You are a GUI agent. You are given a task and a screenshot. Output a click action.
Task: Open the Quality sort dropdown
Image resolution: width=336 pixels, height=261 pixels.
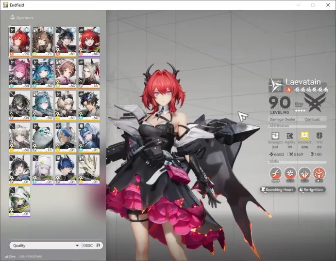46,246
